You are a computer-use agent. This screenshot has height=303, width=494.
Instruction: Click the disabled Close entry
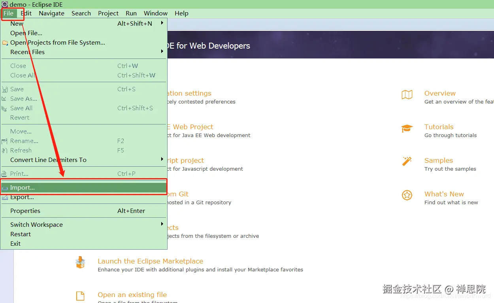[83, 66]
